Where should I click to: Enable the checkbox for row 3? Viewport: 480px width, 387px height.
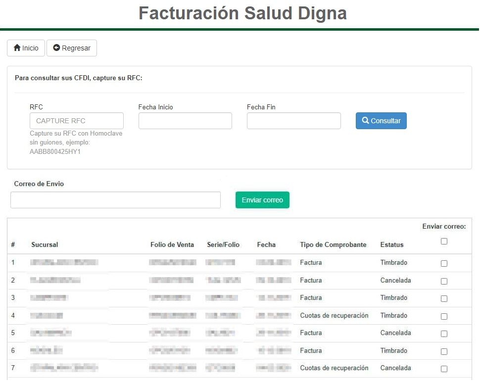click(444, 298)
